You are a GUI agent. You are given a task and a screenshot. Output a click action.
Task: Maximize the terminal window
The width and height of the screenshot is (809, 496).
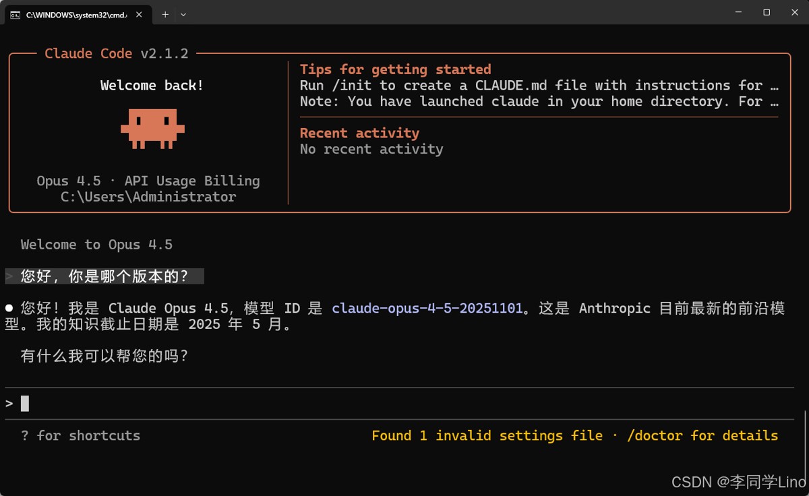pyautogui.click(x=767, y=12)
